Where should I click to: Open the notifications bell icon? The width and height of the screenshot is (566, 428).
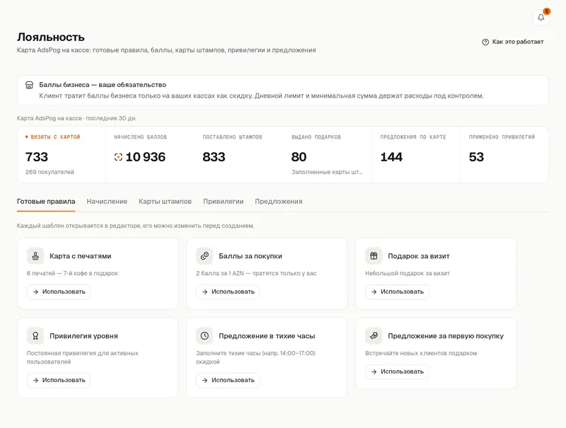[541, 17]
